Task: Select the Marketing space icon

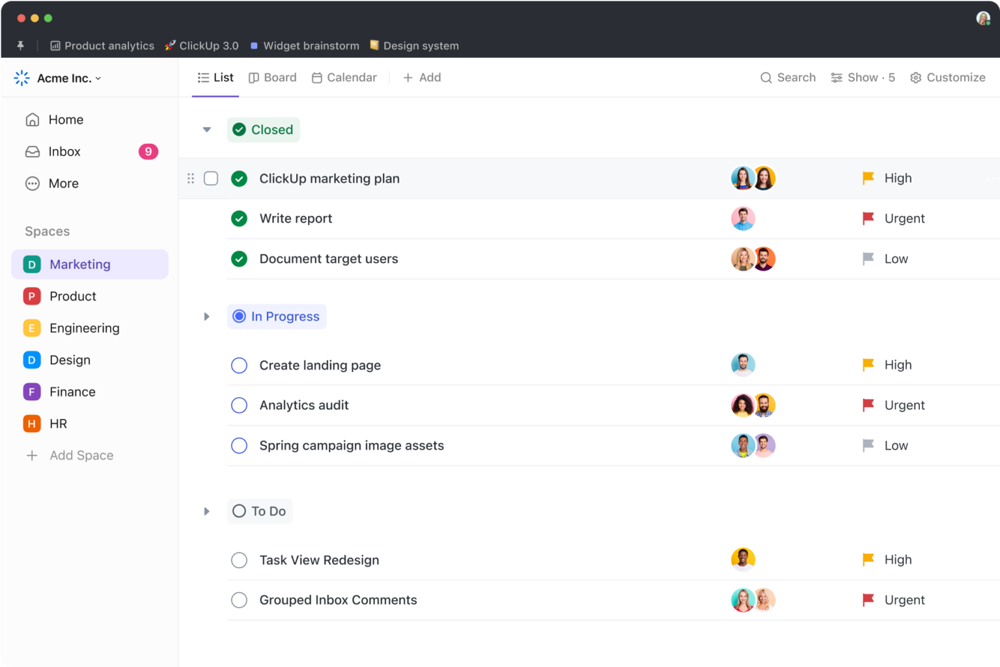Action: [31, 264]
